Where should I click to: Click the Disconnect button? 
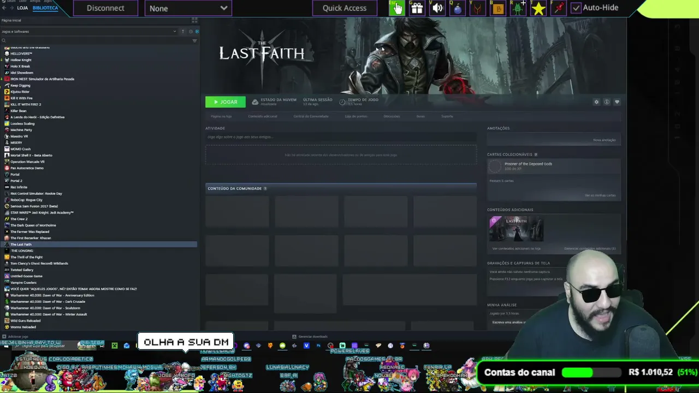coord(105,8)
